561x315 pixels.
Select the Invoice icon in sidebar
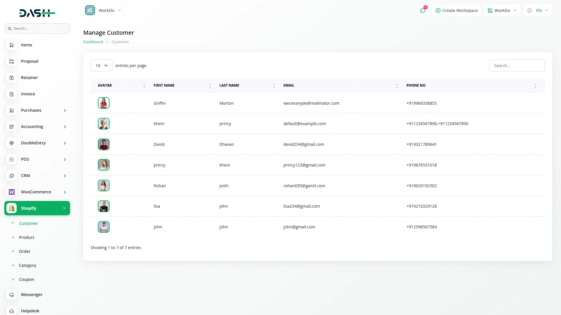pyautogui.click(x=11, y=94)
